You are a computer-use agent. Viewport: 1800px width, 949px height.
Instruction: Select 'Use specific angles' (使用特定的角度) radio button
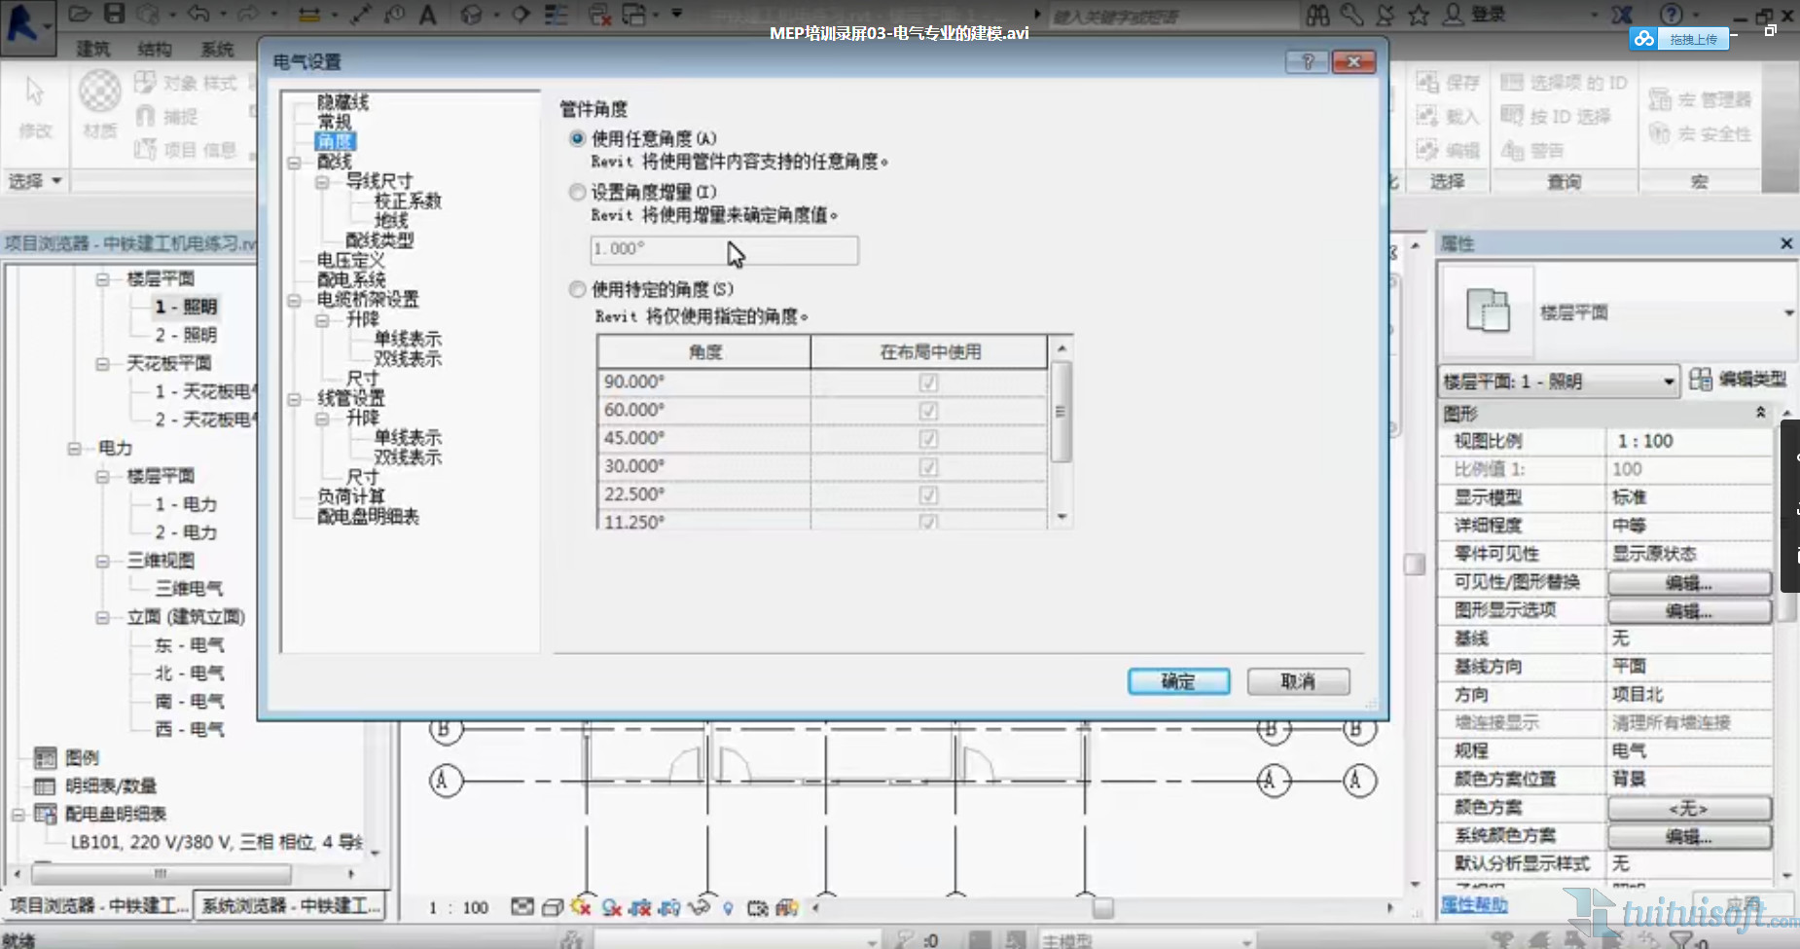(578, 289)
